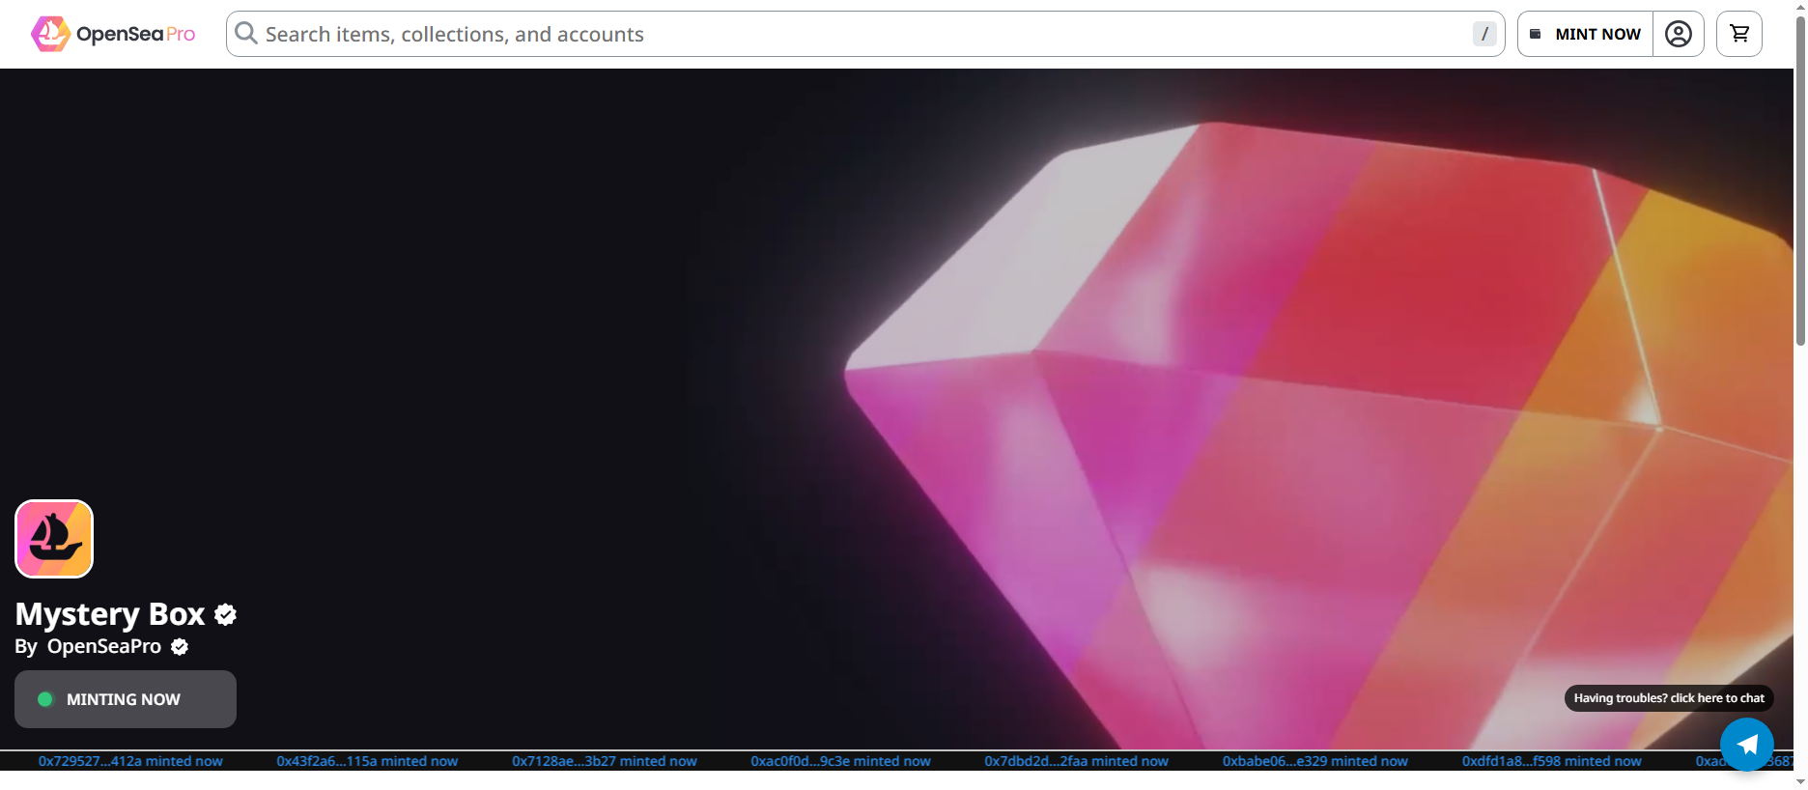Click the Mystery Box collection avatar
The image size is (1808, 790).
pos(54,539)
